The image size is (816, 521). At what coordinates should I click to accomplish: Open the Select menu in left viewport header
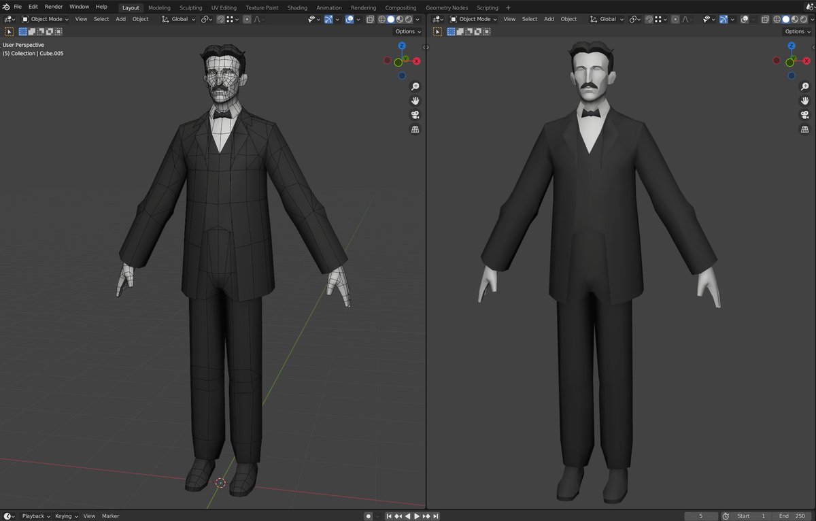point(101,19)
